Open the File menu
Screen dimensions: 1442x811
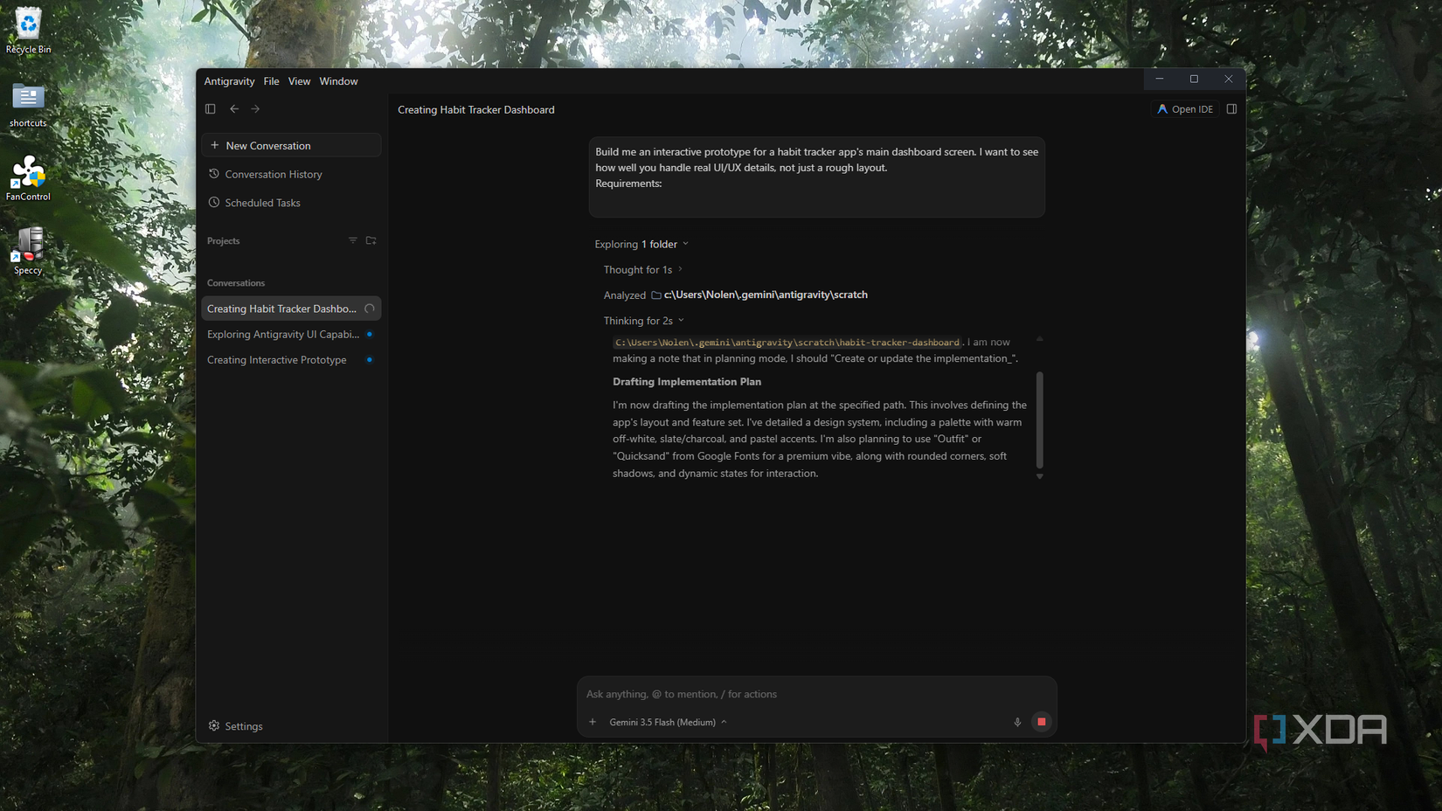[x=271, y=81]
